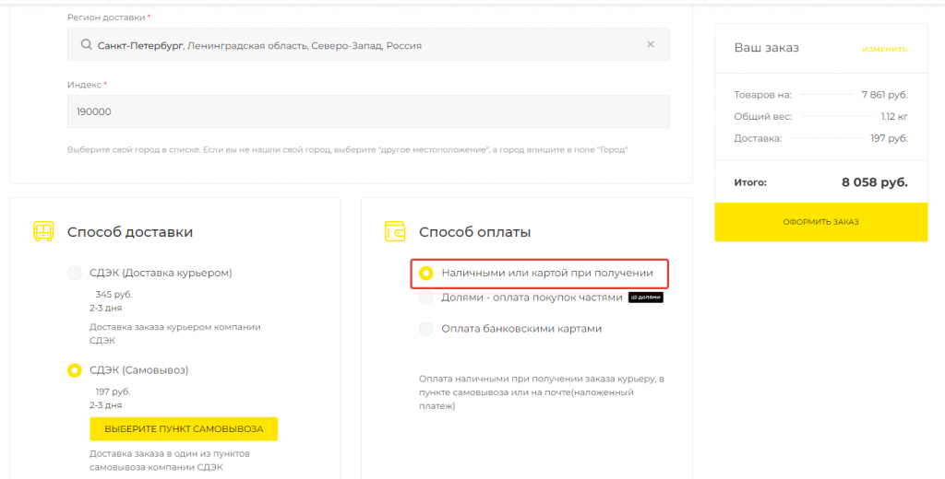Focus the Регион доставки input field

(369, 45)
